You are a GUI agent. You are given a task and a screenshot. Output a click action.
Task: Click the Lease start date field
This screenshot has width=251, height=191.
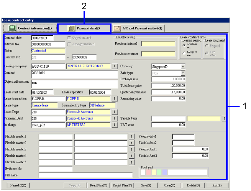pos(42,92)
